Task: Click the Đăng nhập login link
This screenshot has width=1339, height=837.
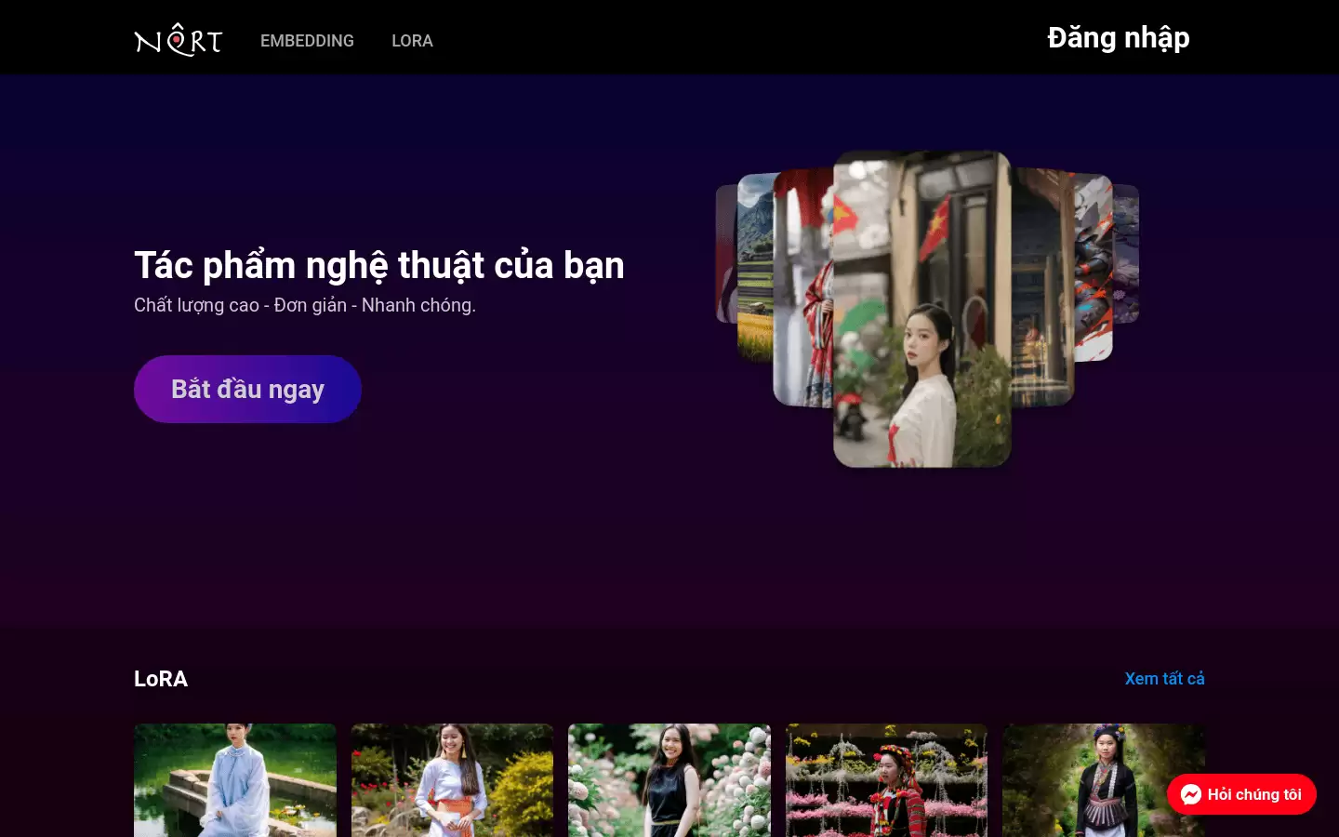Action: tap(1119, 38)
